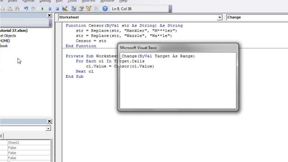Open the Object Browser icon
This screenshot has height=162, width=288.
pyautogui.click(x=89, y=9)
